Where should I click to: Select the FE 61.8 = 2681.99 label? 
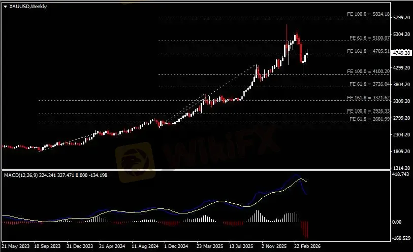[369, 119]
